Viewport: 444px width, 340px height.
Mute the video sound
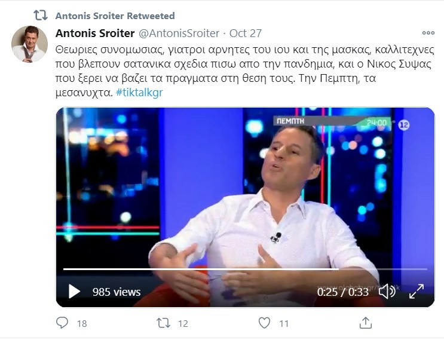(x=387, y=291)
